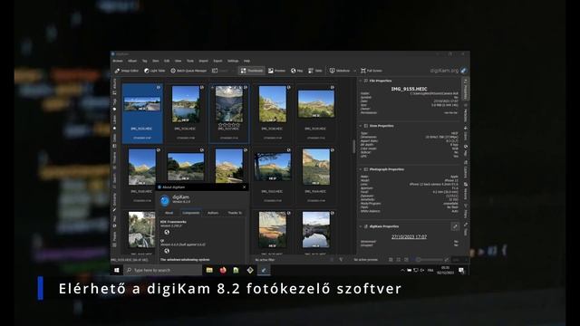Viewport: 580px width, 326px height.
Task: Open the Tags left sidebar tab
Action: [x=115, y=104]
